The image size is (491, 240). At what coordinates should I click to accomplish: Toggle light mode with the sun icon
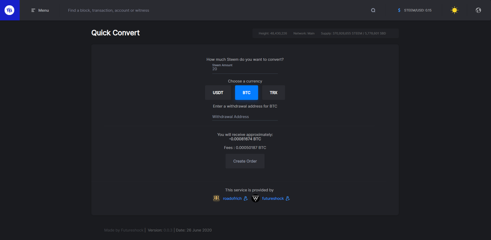[x=455, y=10]
